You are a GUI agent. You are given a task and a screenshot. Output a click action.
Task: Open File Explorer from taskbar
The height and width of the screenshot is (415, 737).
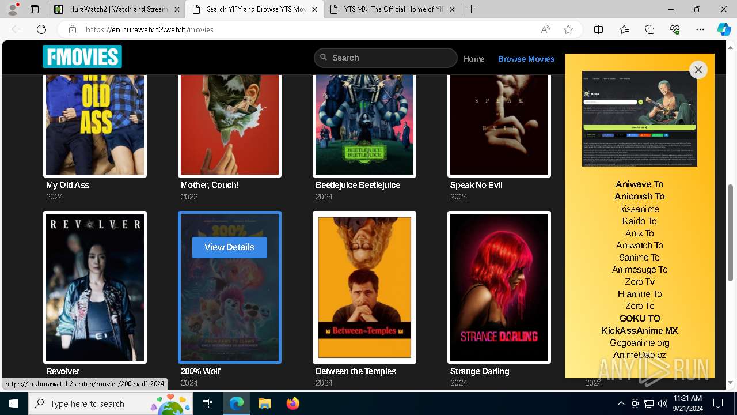[x=264, y=403]
